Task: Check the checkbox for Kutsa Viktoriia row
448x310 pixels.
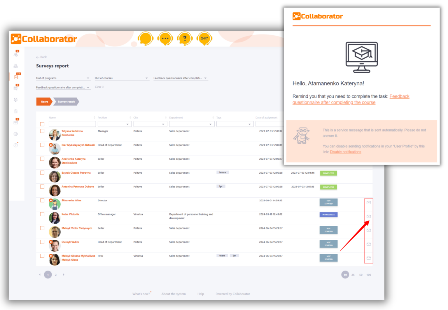Action: pos(42,214)
